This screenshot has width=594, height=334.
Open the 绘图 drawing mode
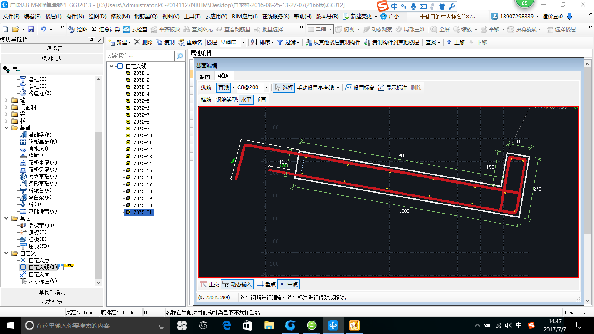78,29
